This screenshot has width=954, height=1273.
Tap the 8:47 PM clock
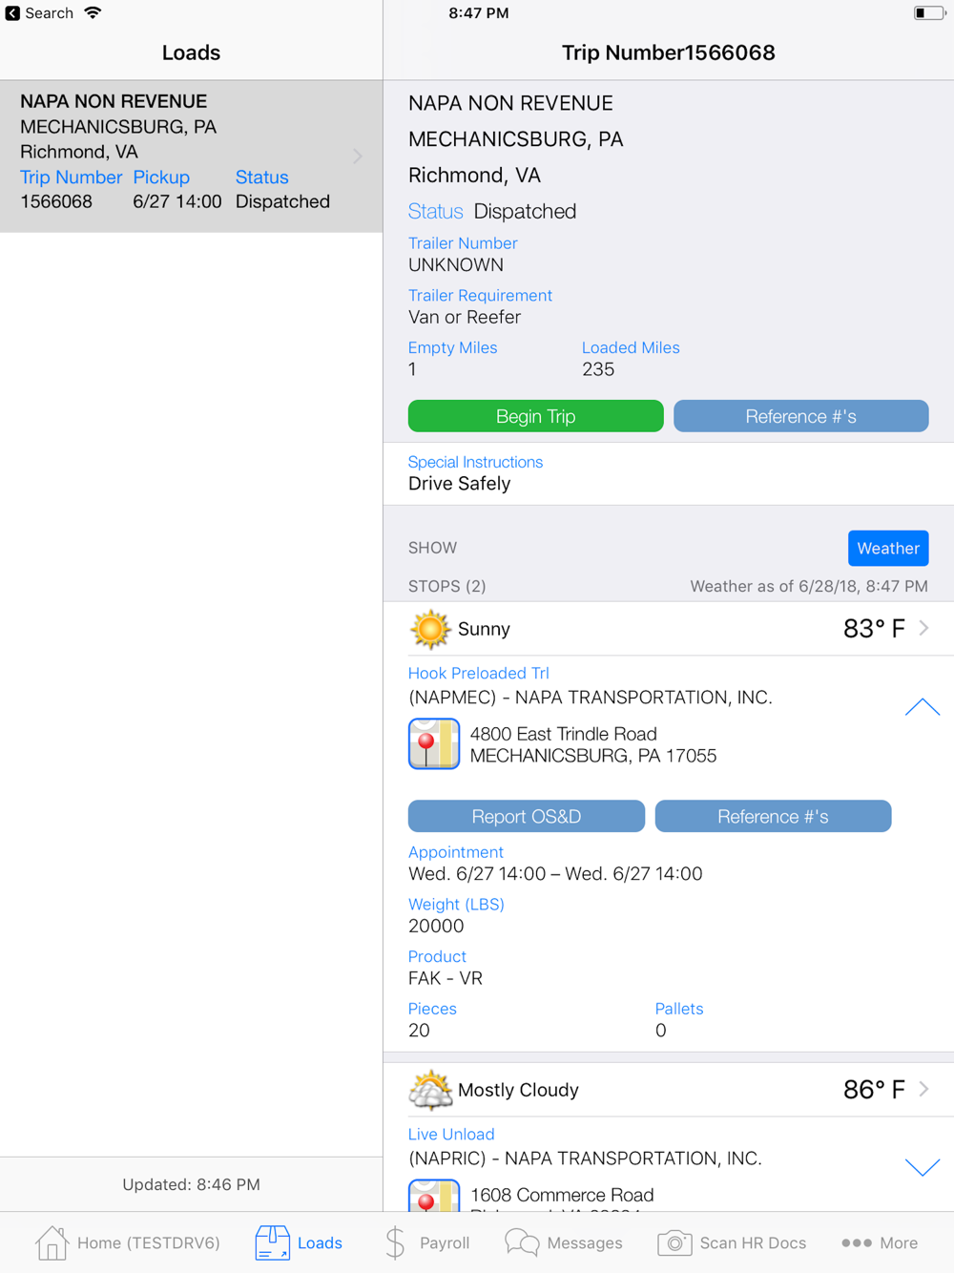point(479,13)
